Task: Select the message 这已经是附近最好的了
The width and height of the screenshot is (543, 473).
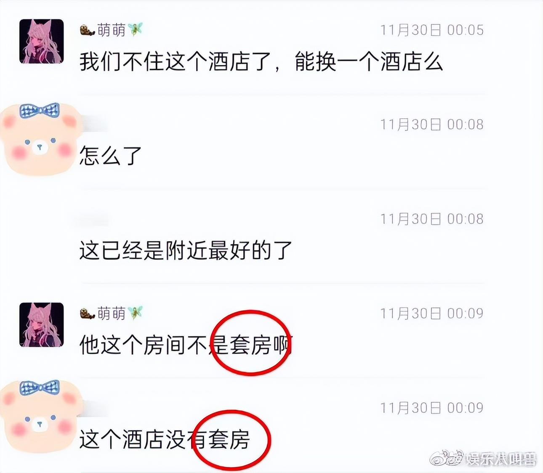Action: (x=186, y=250)
